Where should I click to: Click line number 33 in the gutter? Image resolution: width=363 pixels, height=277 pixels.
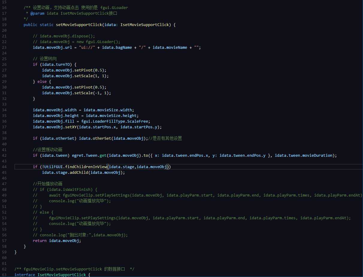pyautogui.click(x=4, y=104)
